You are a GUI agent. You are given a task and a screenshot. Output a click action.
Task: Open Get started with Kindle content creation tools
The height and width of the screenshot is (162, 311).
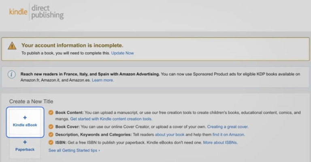111,119
